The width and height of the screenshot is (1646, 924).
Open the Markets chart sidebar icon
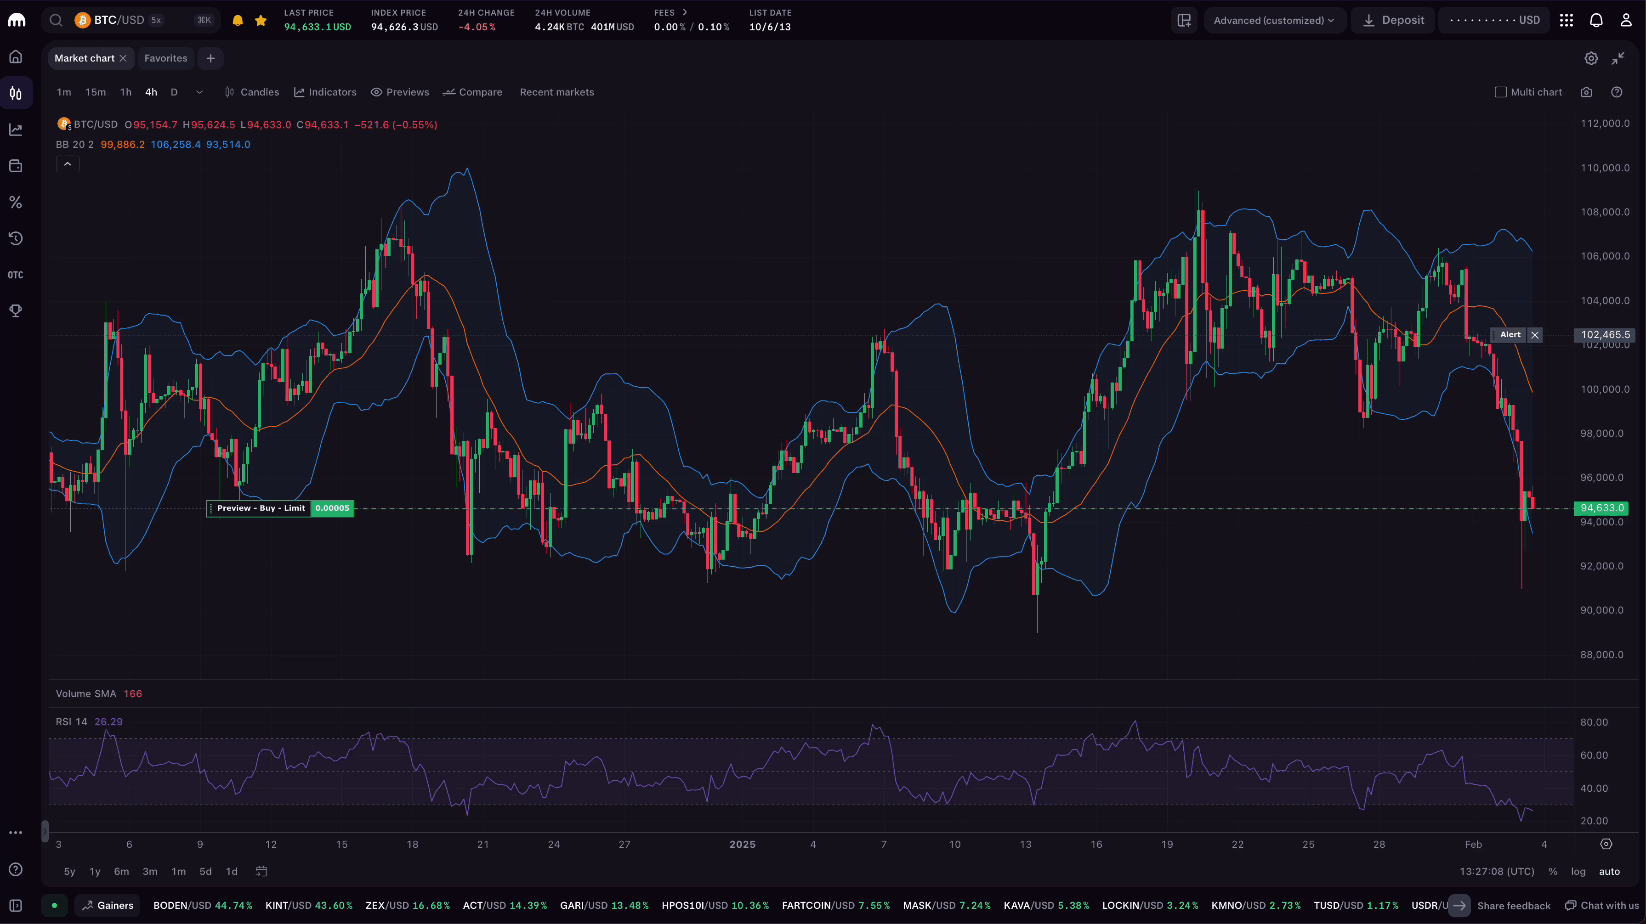(16, 130)
